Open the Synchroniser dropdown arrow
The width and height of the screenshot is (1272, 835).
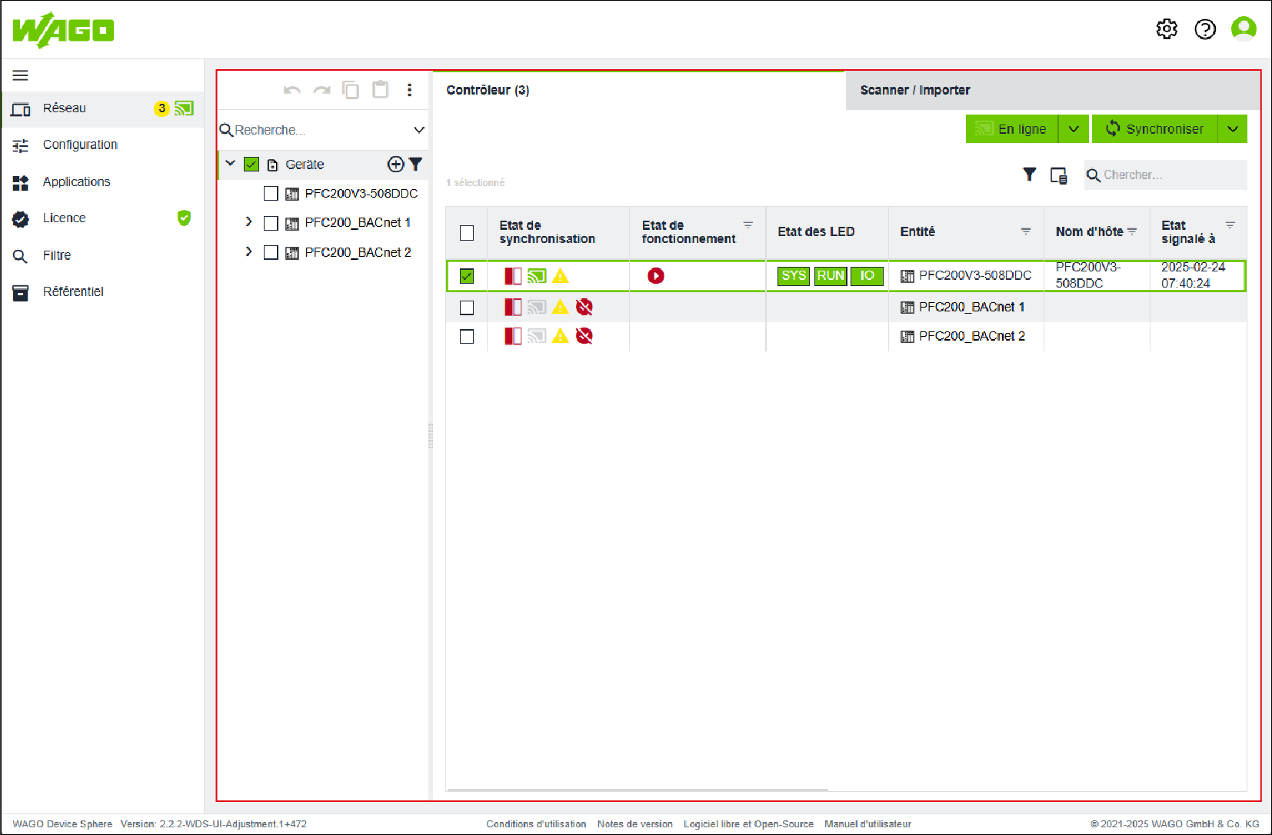(x=1233, y=129)
